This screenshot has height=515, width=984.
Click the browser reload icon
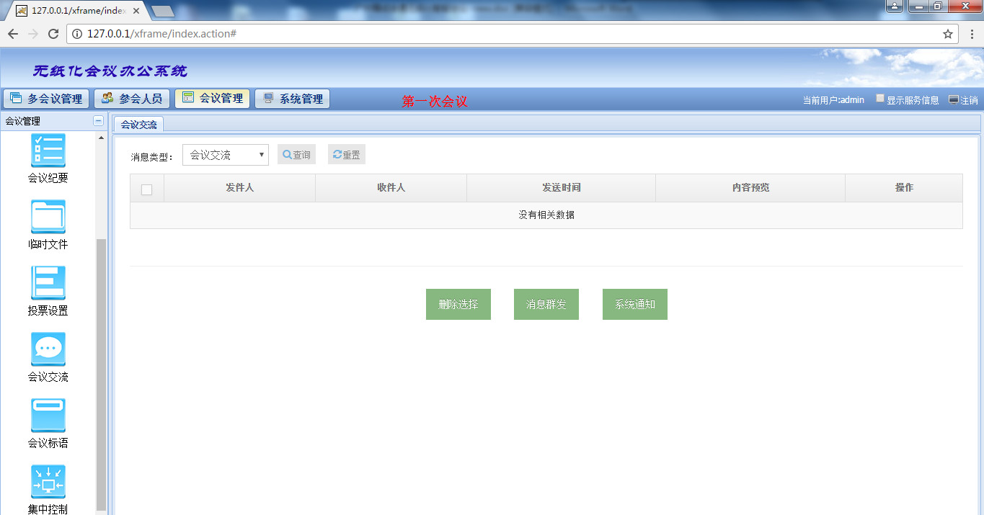(53, 34)
